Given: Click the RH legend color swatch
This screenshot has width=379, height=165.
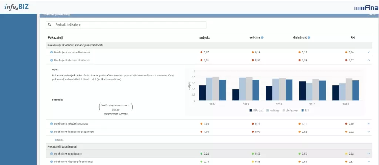Looking at the screenshot, I should [302, 110].
